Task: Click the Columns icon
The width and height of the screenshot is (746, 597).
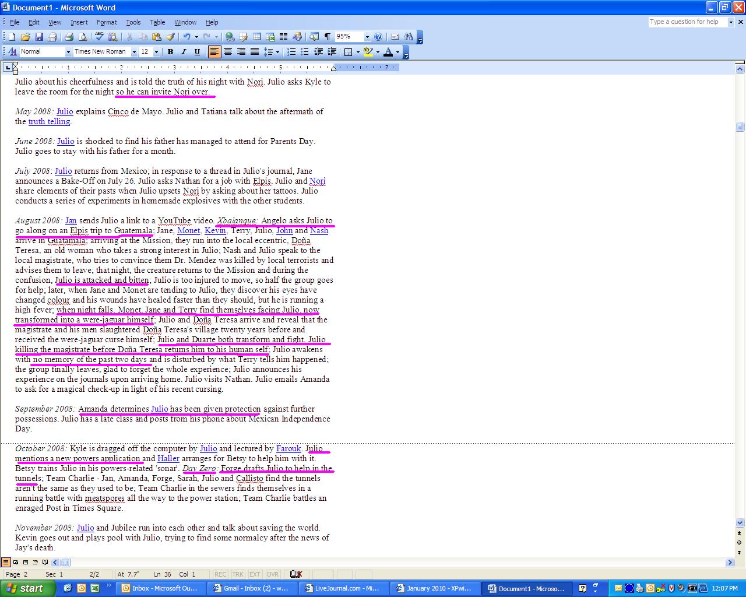Action: pyautogui.click(x=284, y=37)
